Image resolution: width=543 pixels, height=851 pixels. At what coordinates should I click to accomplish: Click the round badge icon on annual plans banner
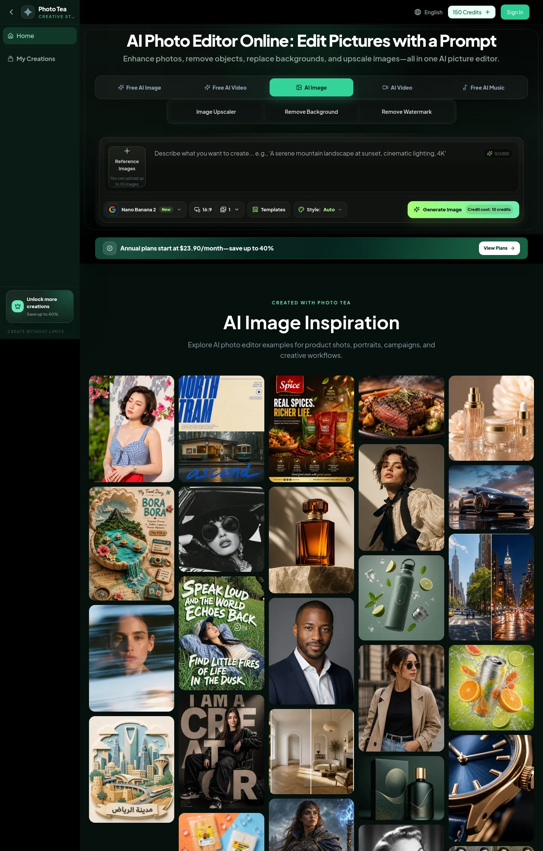(110, 248)
